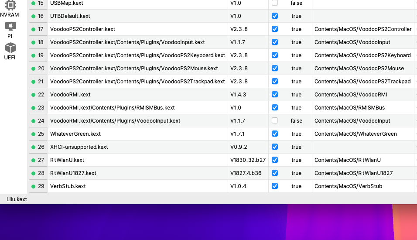Switch to the UEFI sidebar section
Image resolution: width=417 pixels, height=240 pixels.
tap(10, 51)
